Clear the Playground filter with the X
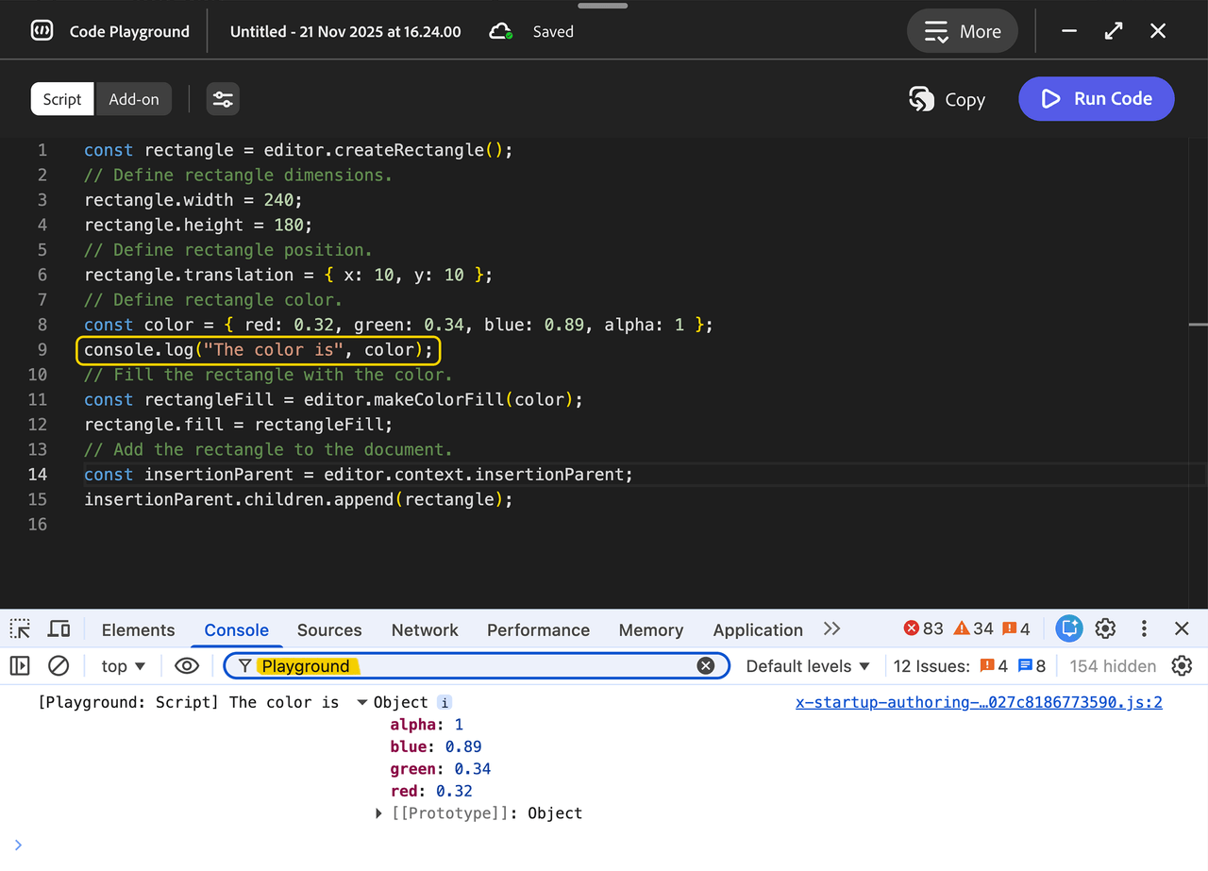This screenshot has height=871, width=1208. tap(706, 665)
